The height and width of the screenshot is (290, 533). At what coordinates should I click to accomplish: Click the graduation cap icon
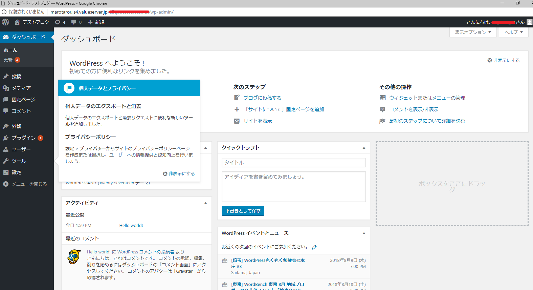click(382, 121)
